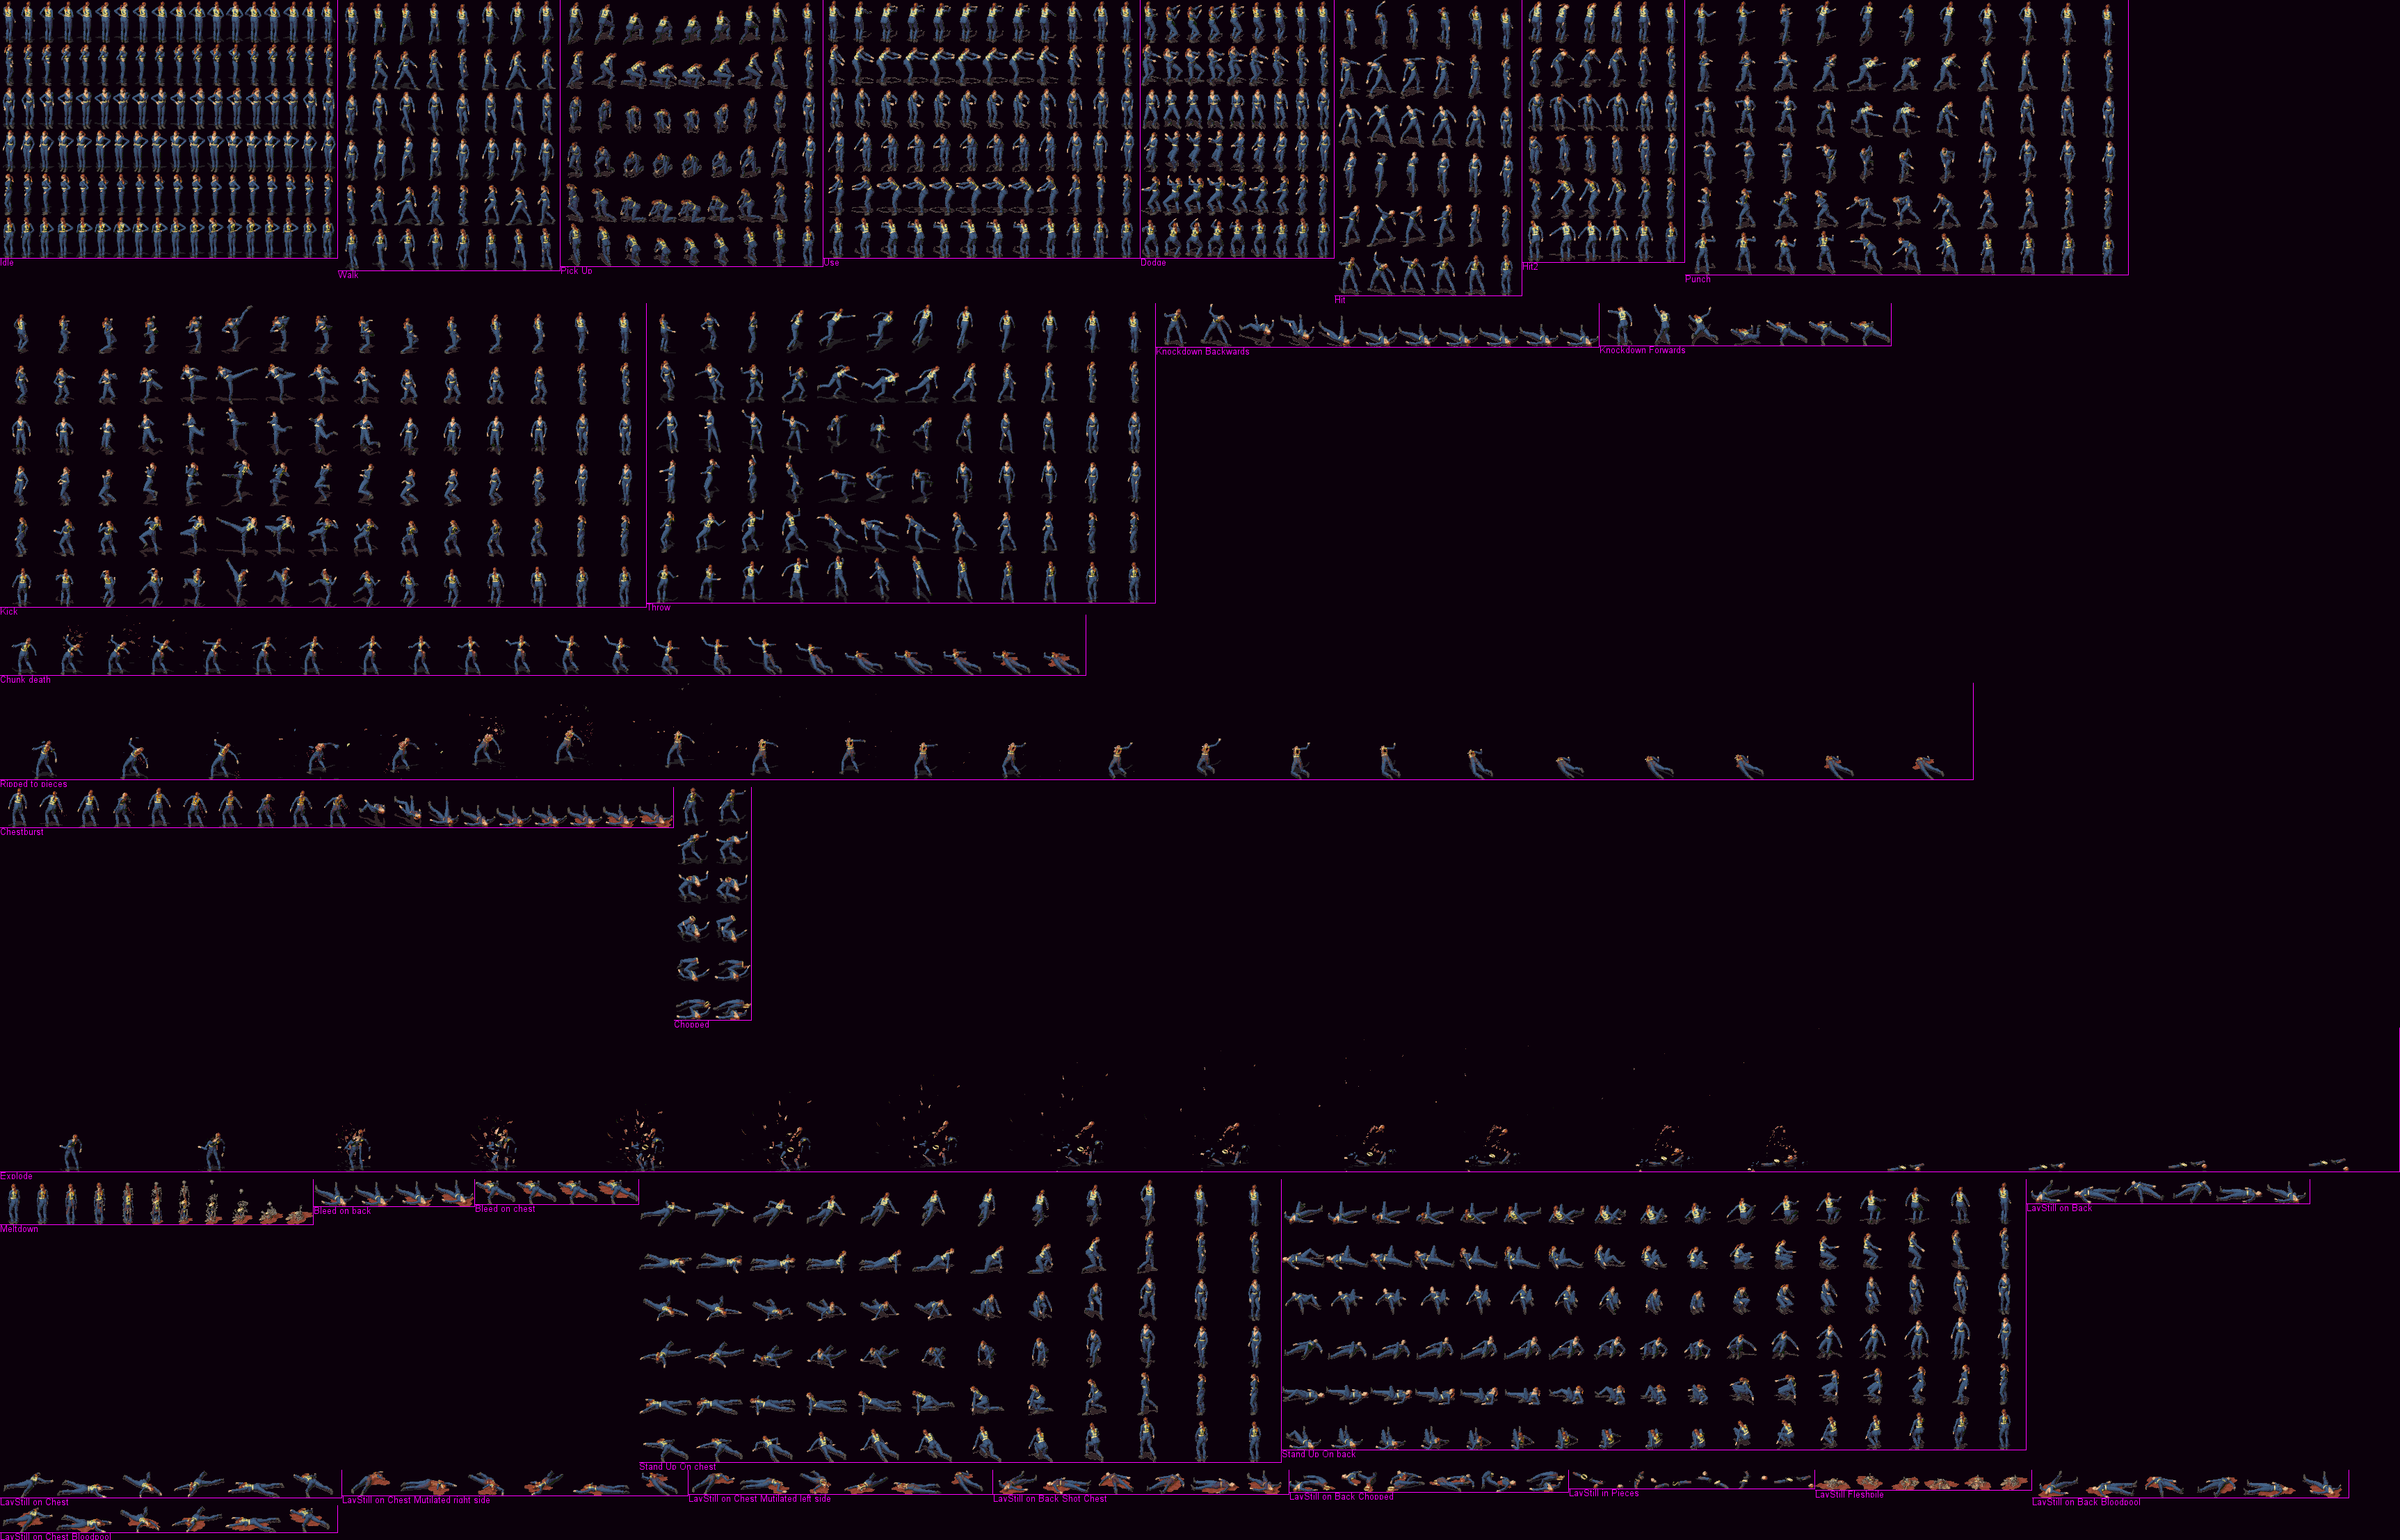This screenshot has width=2400, height=1540.
Task: Select first frame of LayStill on Back strip
Action: [x=2049, y=1192]
